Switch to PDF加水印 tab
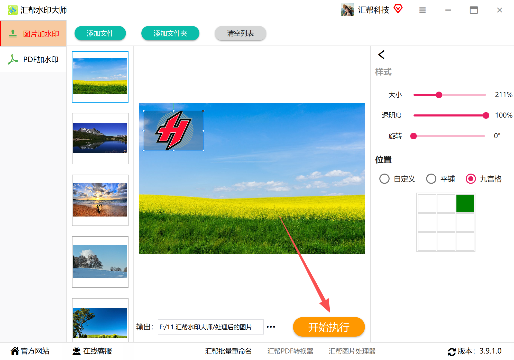The width and height of the screenshot is (514, 360). coord(33,59)
